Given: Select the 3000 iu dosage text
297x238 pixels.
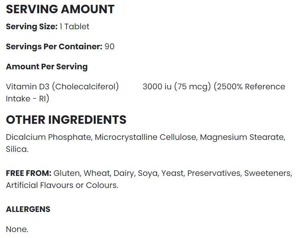Looking at the screenshot, I should pos(157,87).
